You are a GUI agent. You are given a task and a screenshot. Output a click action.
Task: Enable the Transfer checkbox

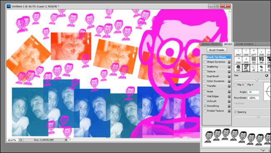coord(205,86)
